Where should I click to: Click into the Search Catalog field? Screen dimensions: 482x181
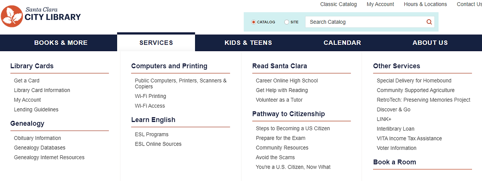pyautogui.click(x=365, y=22)
